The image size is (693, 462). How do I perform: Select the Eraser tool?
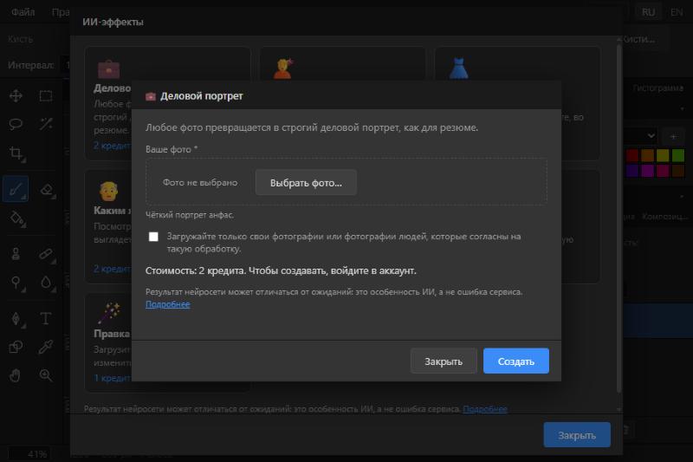point(46,189)
